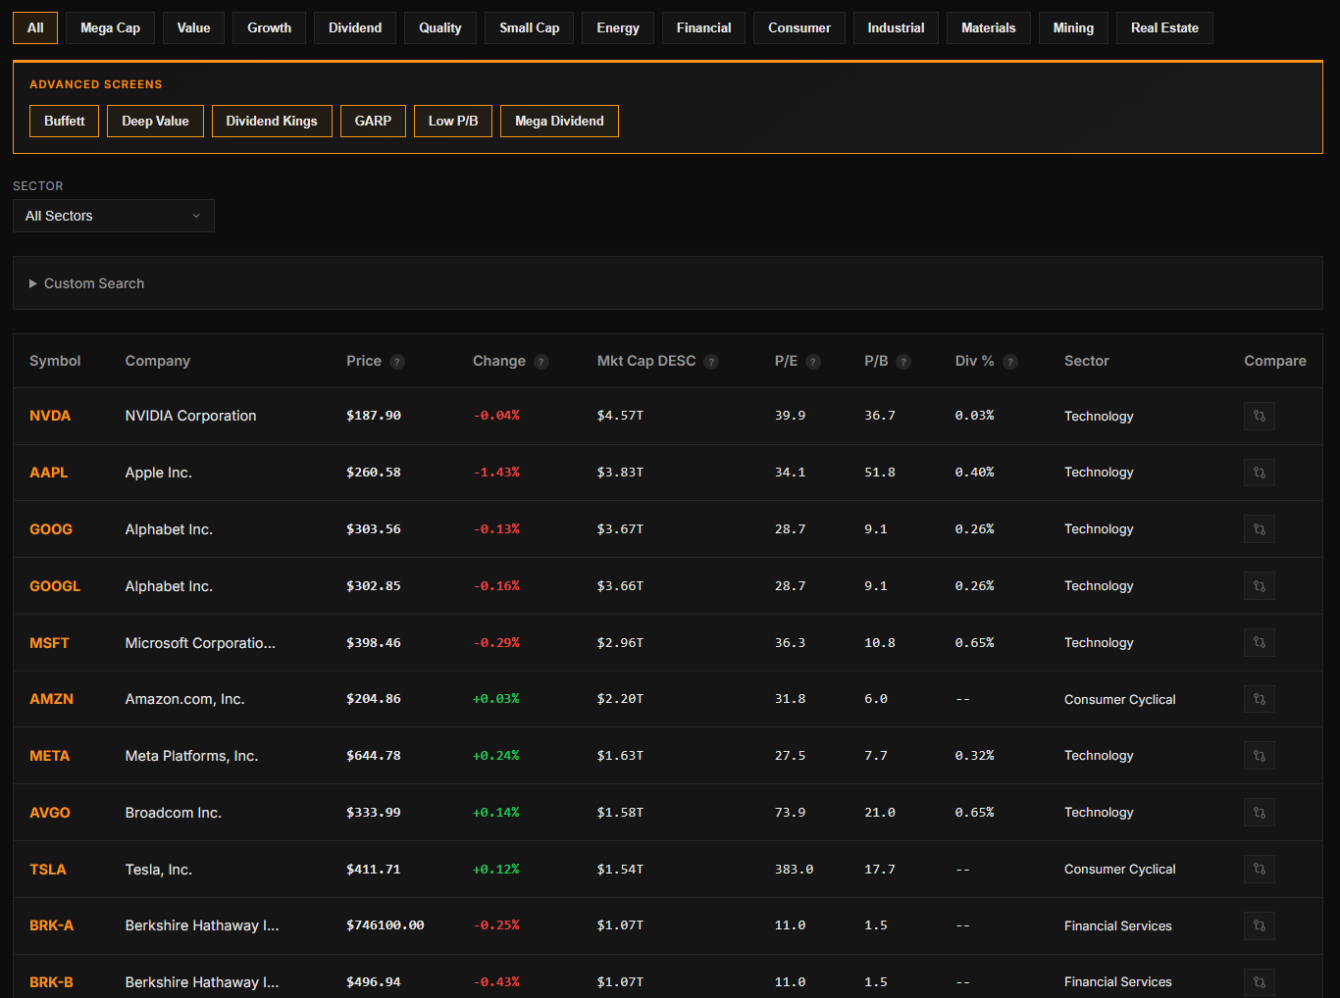
Task: Open the P/E column help tooltip icon
Action: pyautogui.click(x=815, y=361)
